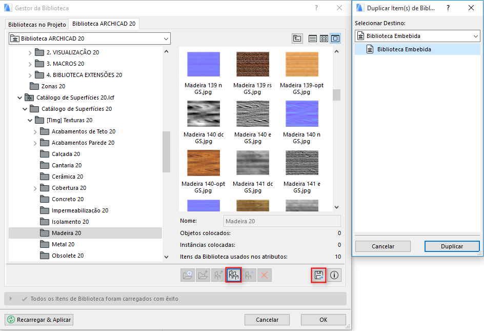This screenshot has width=484, height=331.
Task: Open the library item Information icon
Action: coord(334,275)
